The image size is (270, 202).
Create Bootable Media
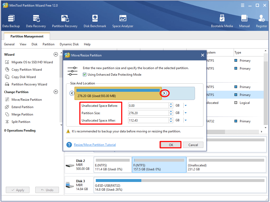(x=222, y=21)
